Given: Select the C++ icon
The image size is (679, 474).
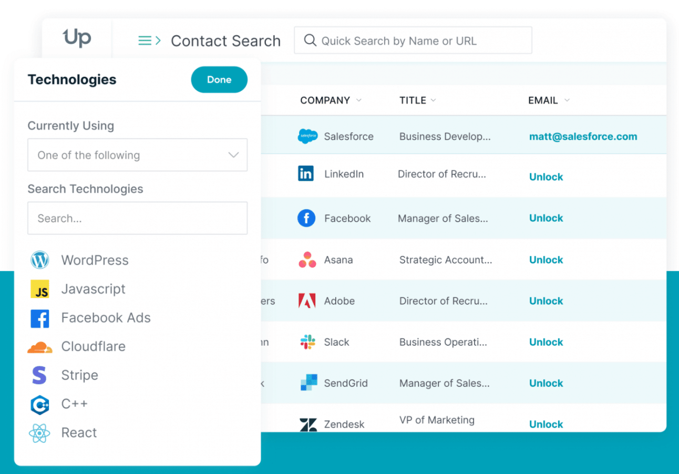Looking at the screenshot, I should pyautogui.click(x=40, y=404).
